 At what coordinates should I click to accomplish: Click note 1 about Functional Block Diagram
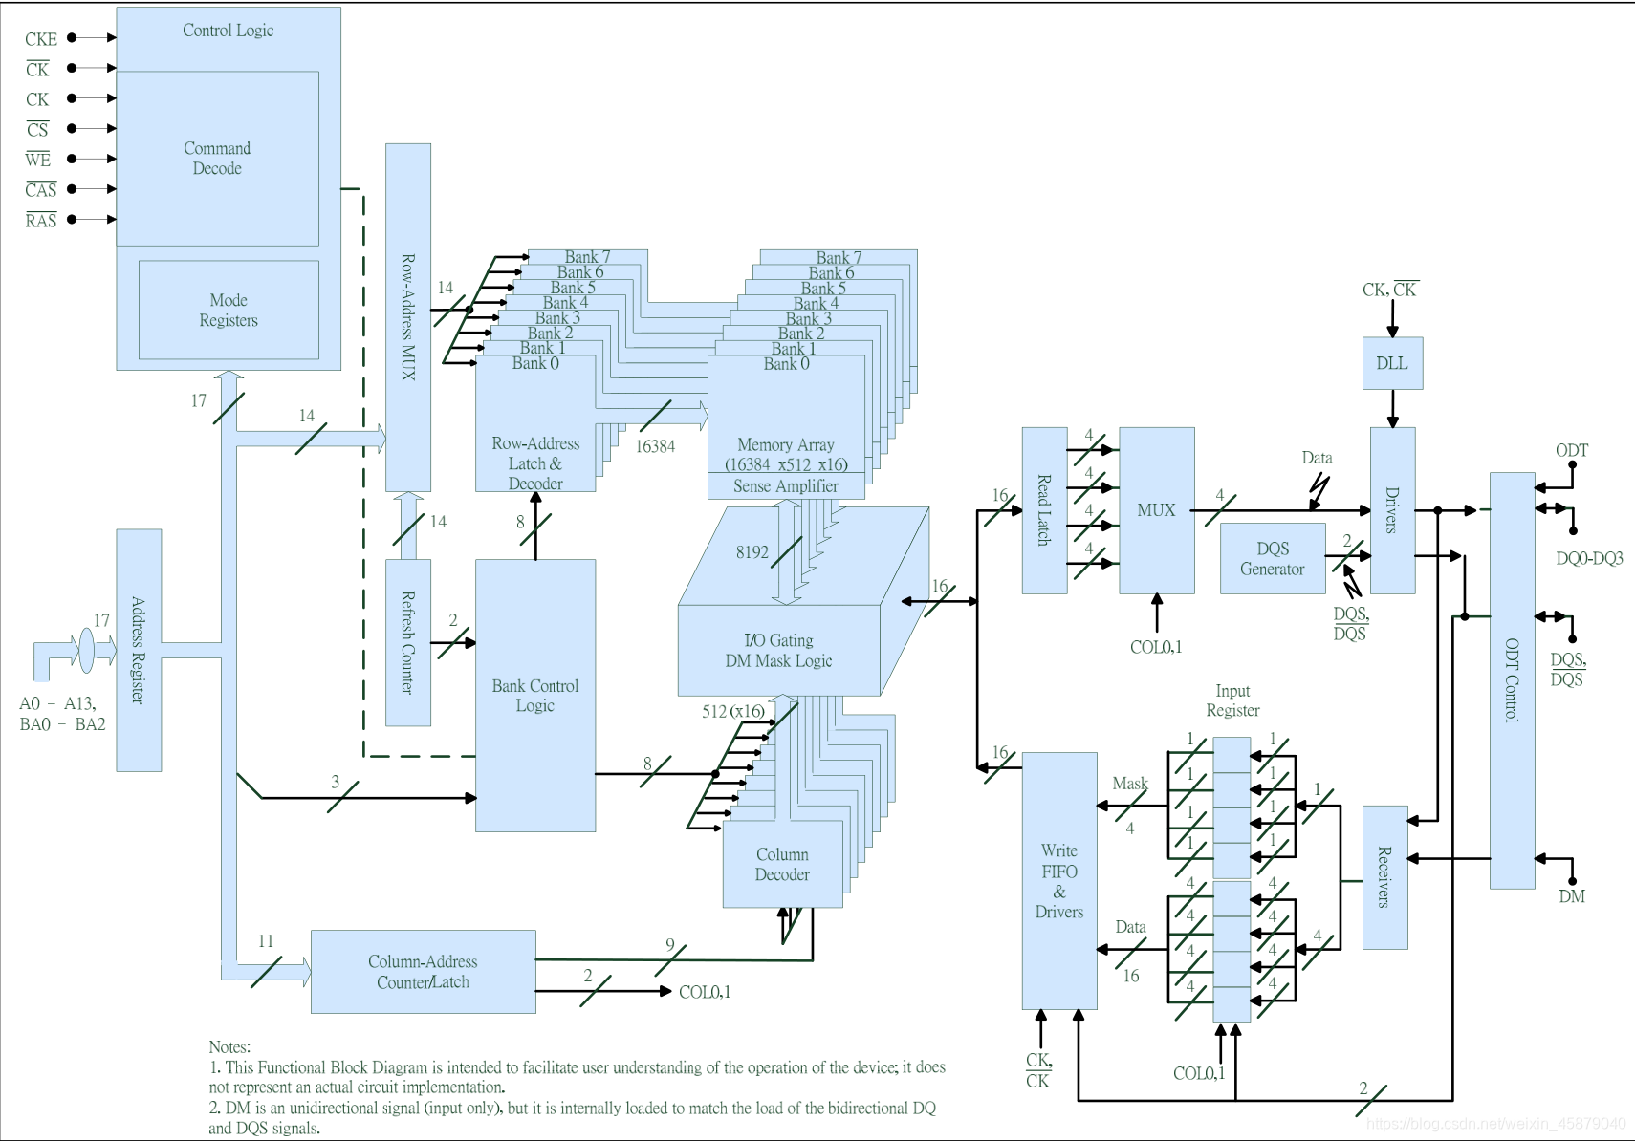pyautogui.click(x=578, y=1077)
